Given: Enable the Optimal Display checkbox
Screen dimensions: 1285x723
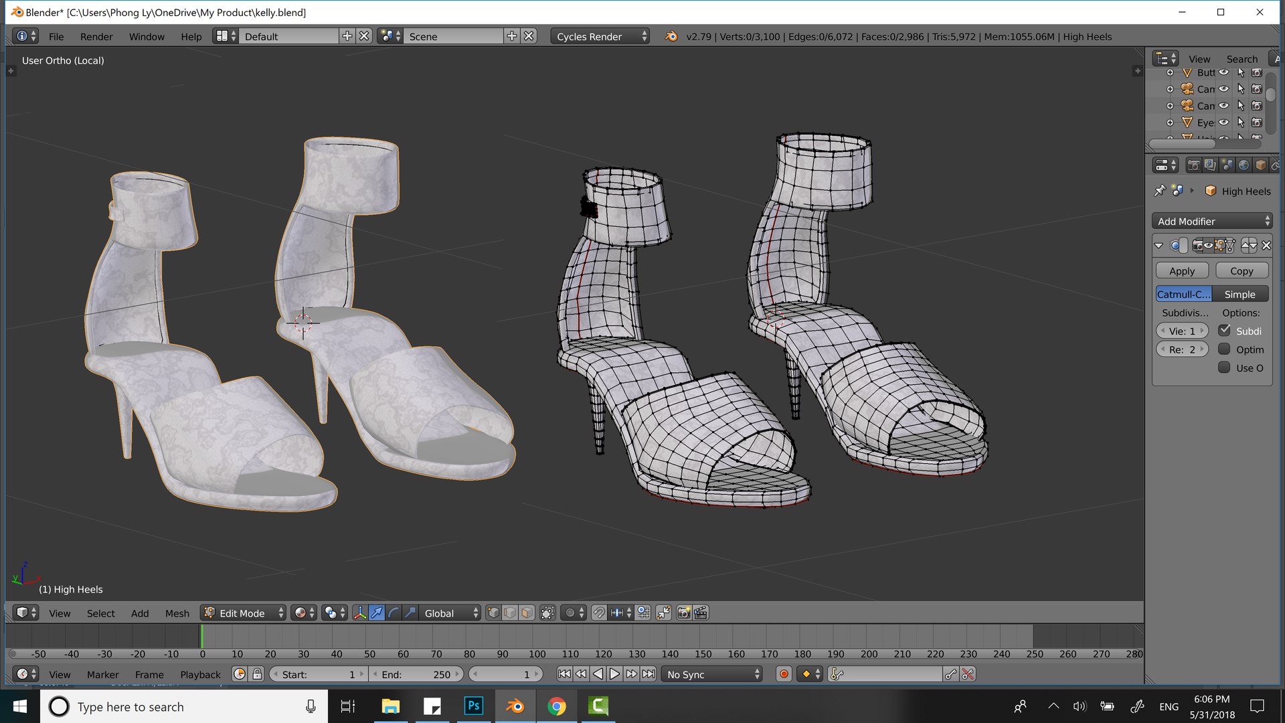Looking at the screenshot, I should tap(1224, 349).
